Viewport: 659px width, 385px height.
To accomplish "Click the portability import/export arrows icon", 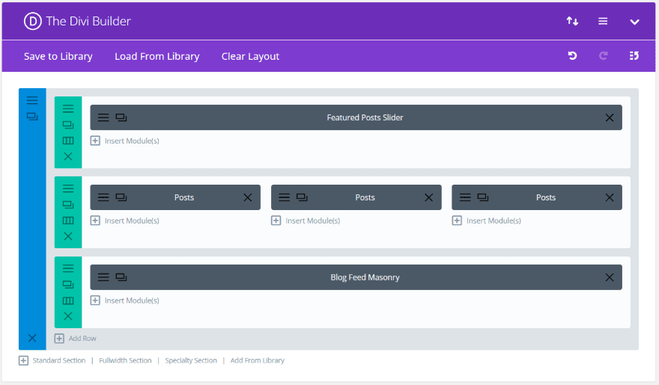I will click(x=572, y=21).
